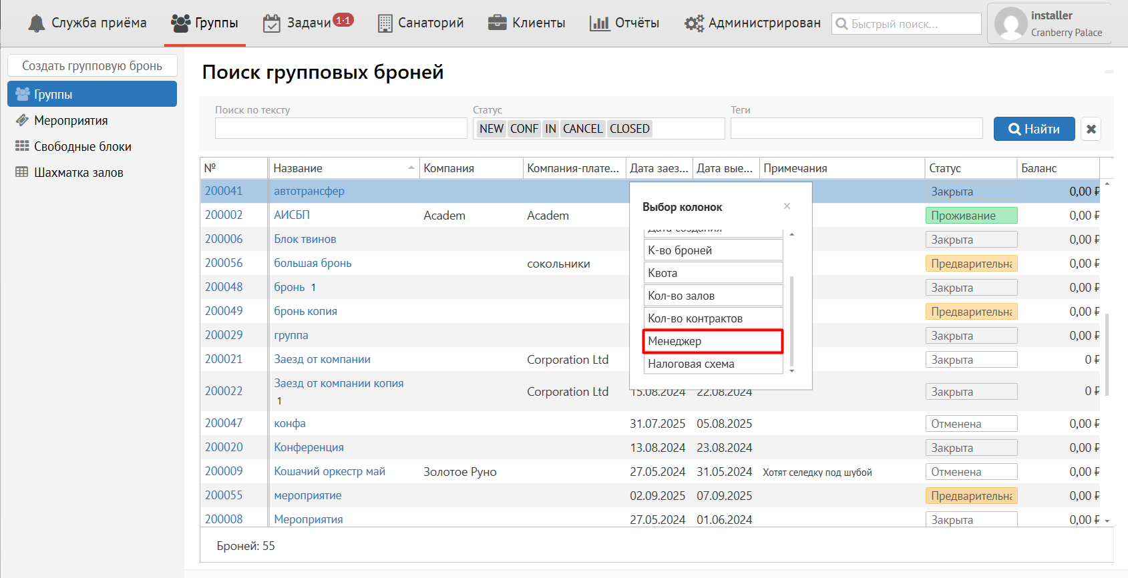Click the Выбор колонок list scrollbar

792,320
